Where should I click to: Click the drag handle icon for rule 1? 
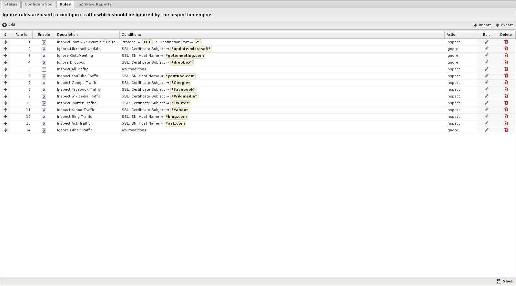tap(5, 42)
